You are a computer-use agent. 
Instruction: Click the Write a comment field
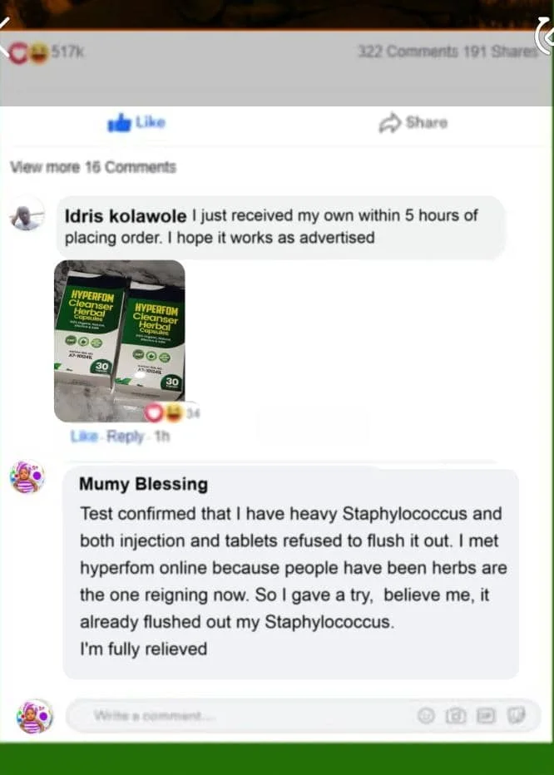pos(303,715)
